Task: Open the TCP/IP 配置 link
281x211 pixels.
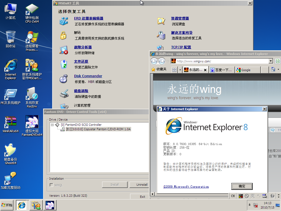Action: (181, 47)
